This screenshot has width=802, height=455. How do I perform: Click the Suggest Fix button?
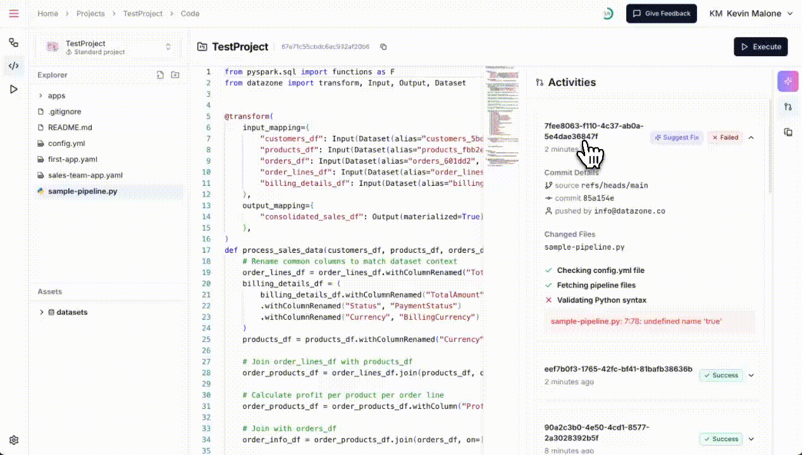(677, 137)
